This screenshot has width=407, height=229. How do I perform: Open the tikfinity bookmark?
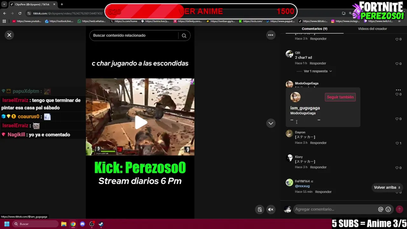[188, 21]
